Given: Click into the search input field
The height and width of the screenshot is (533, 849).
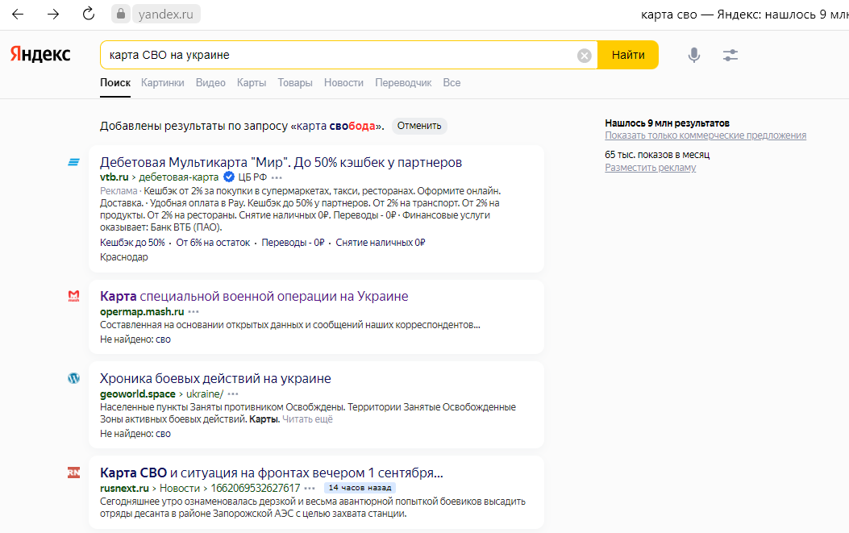Looking at the screenshot, I should click(339, 55).
